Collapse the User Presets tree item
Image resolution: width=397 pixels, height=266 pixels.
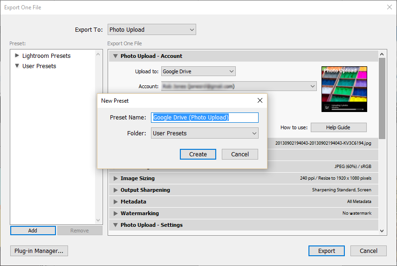pos(17,66)
